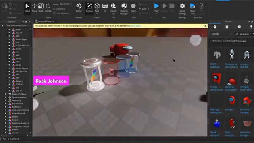
Task: Click the Learn more link
Action: click(135, 26)
